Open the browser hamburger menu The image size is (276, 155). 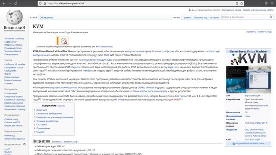click(x=272, y=3)
